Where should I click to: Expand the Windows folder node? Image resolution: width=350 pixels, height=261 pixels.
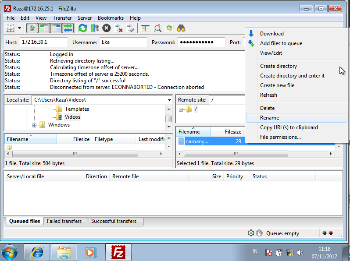(x=34, y=125)
